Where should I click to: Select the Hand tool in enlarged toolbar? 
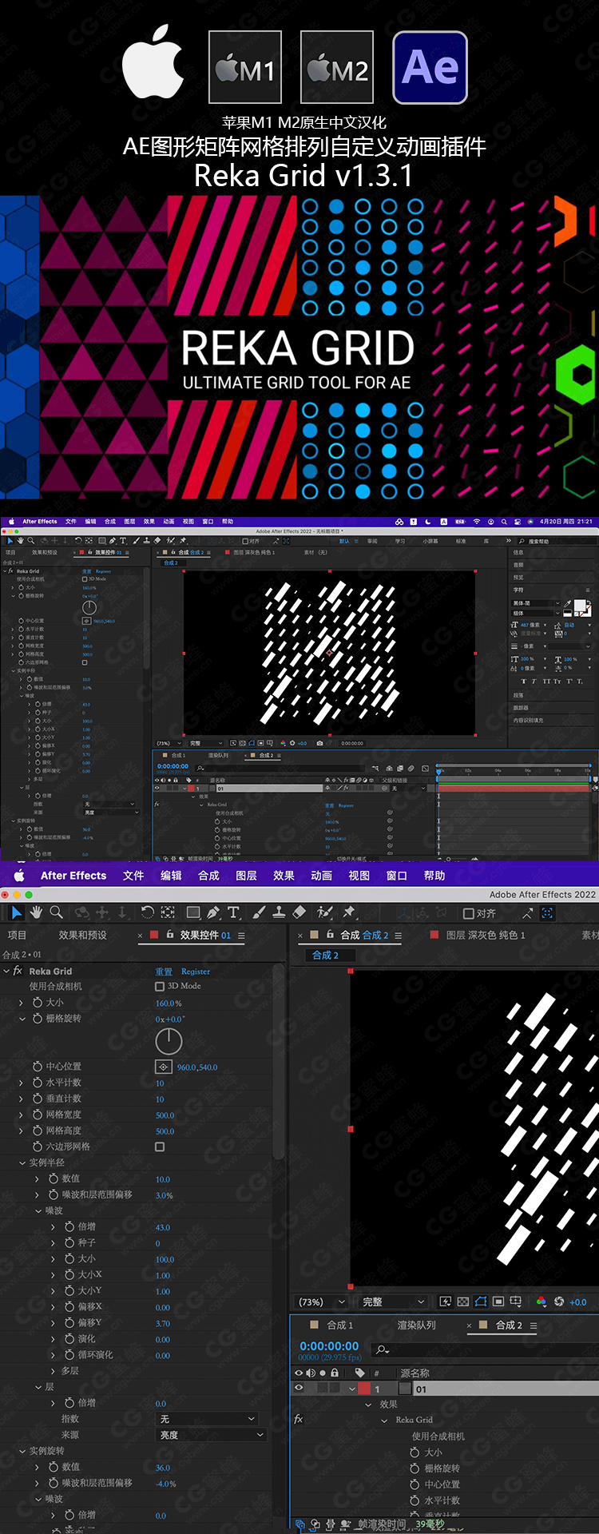click(36, 912)
